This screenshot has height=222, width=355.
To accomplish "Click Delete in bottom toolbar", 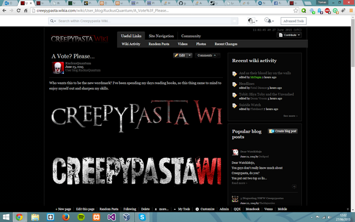I will (145, 209).
